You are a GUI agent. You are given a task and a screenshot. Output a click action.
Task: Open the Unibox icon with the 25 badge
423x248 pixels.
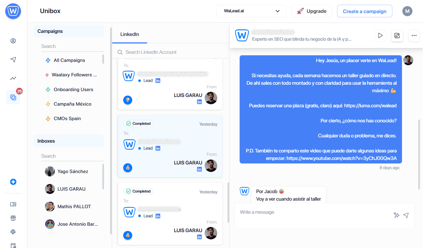tap(13, 97)
